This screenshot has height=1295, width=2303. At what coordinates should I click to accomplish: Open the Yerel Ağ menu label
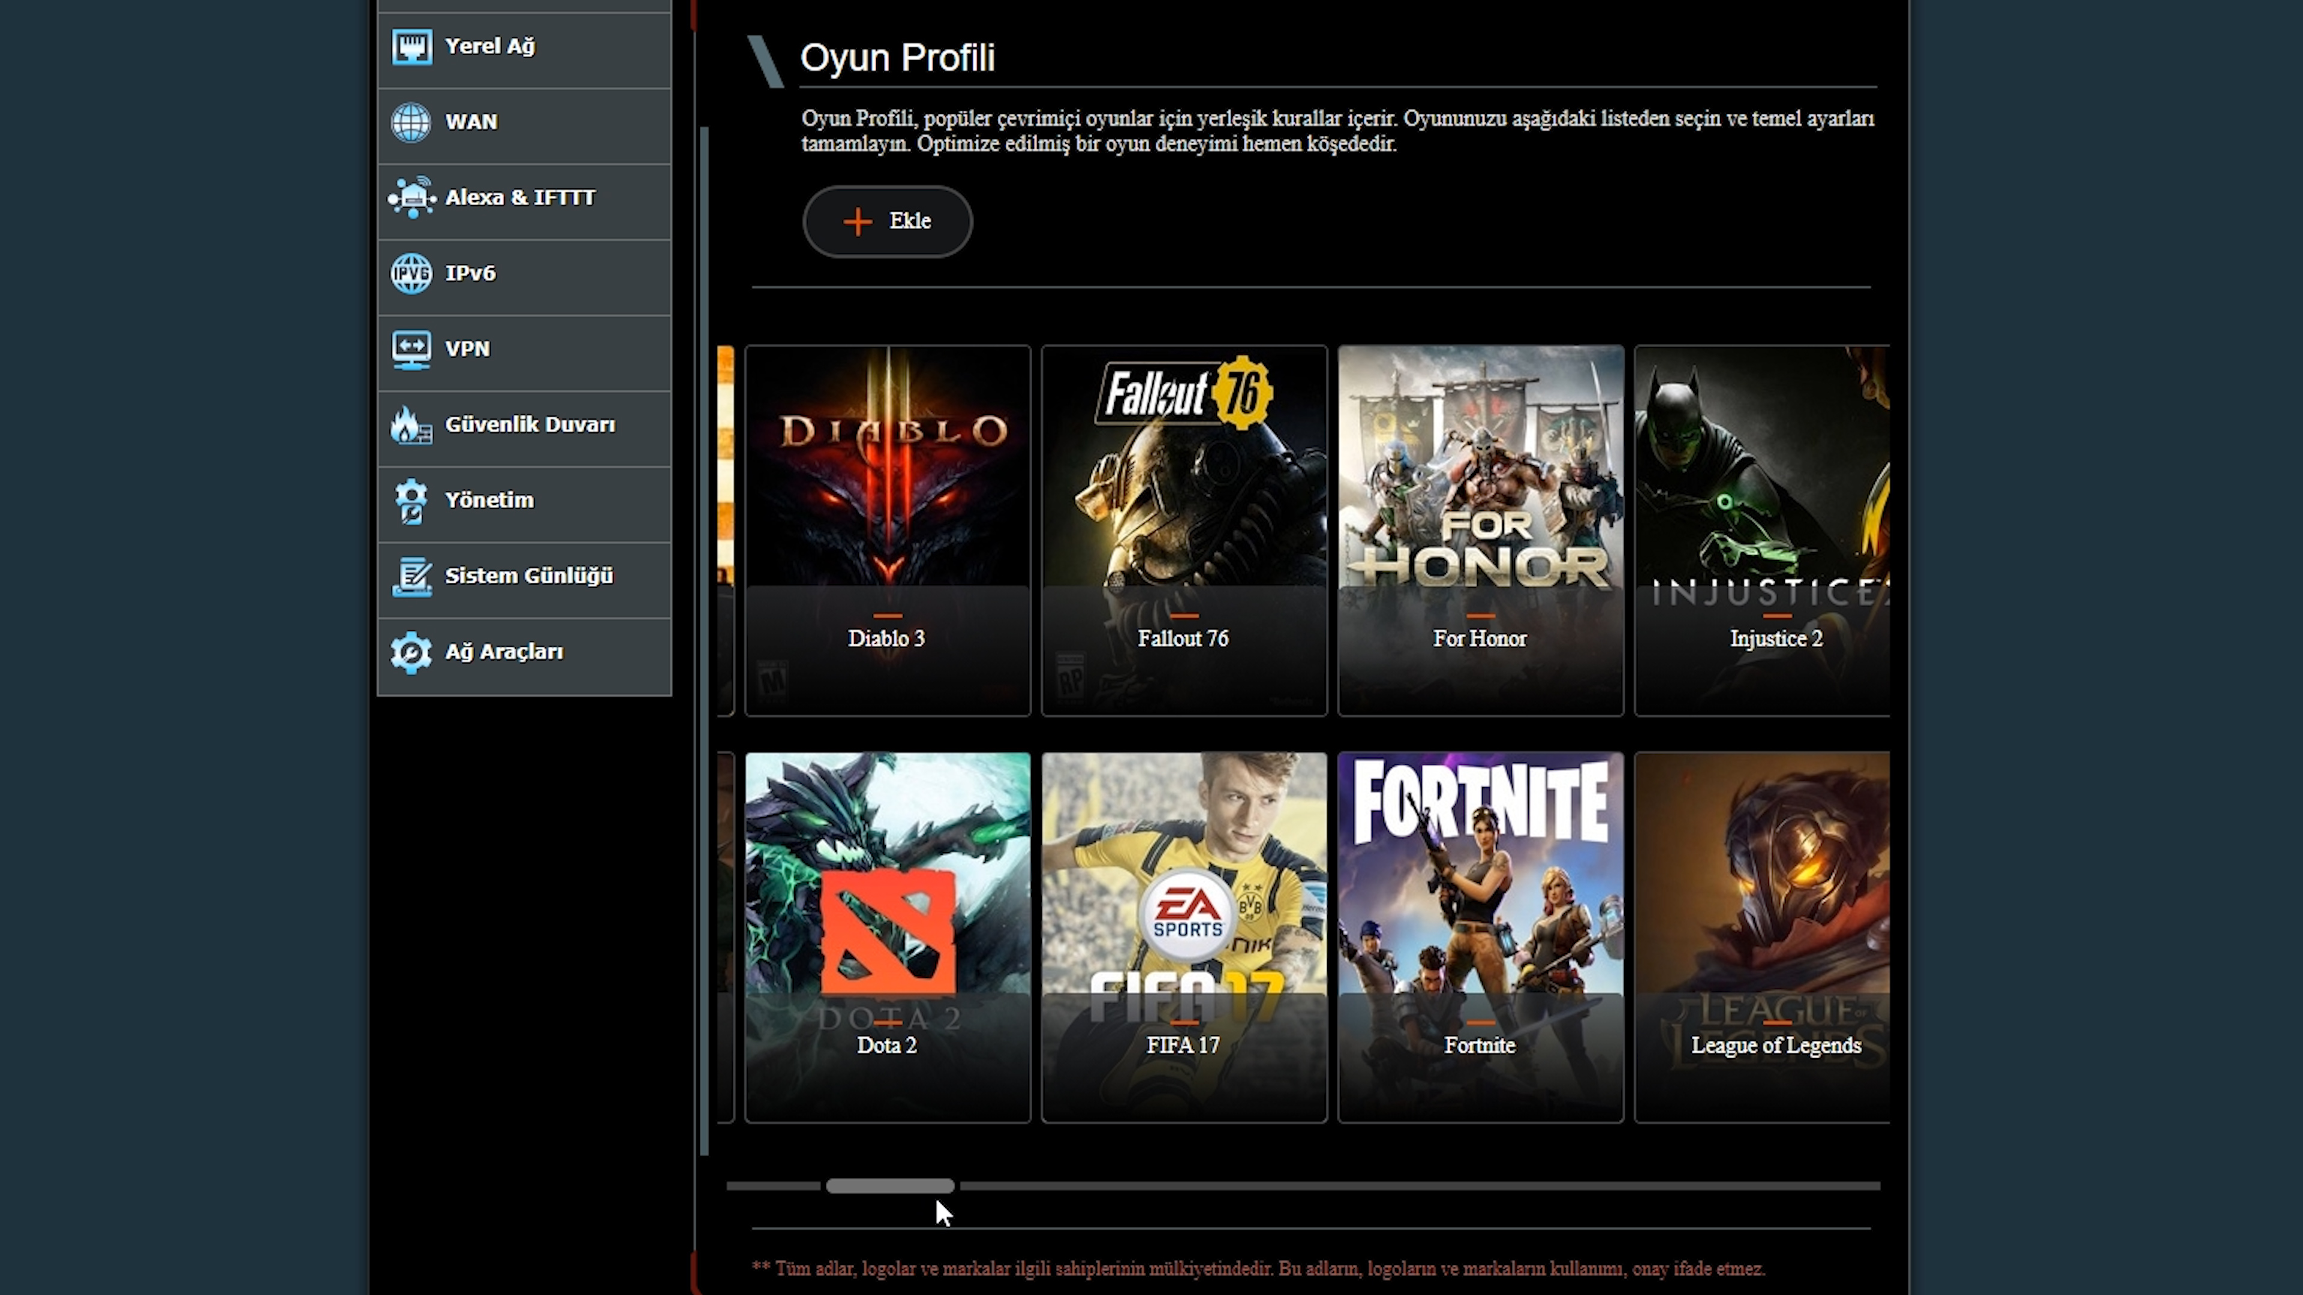[490, 47]
